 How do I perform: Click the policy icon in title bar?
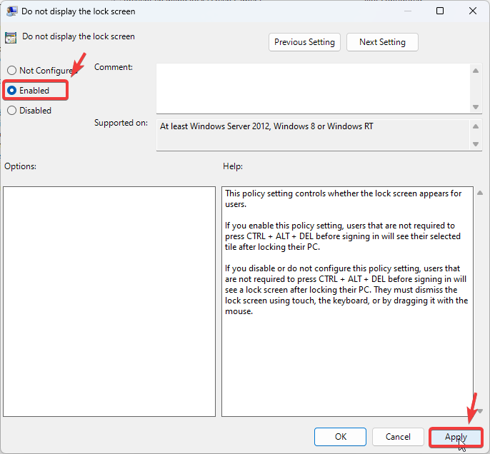[x=12, y=11]
